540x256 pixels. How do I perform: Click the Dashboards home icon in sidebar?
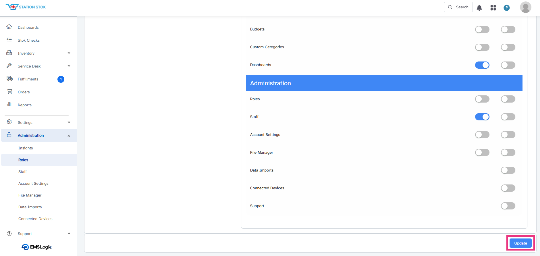point(9,27)
